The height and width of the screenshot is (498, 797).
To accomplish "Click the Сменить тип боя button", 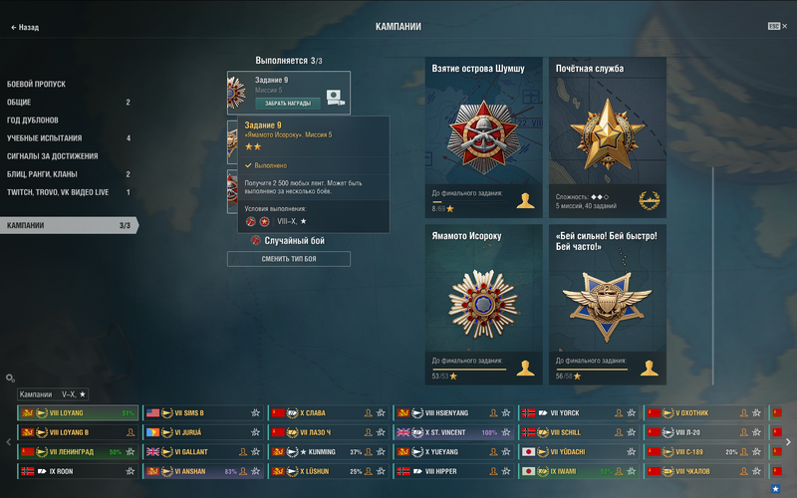I will pos(289,259).
